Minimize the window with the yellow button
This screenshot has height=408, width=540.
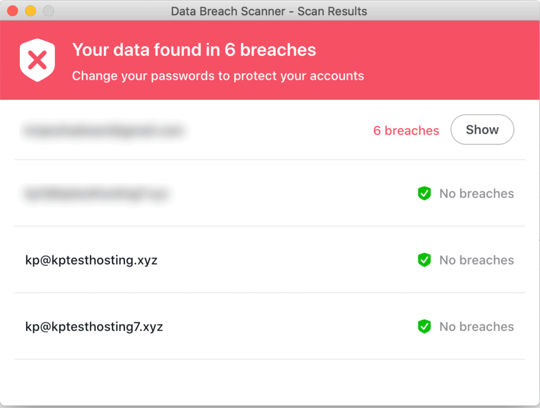tap(31, 11)
